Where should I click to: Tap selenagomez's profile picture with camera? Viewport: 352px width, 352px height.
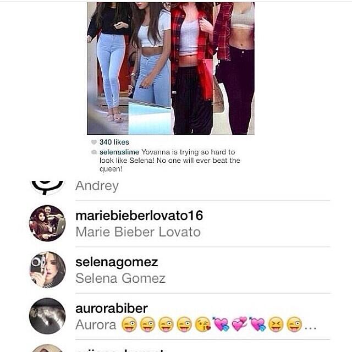pyautogui.click(x=47, y=269)
